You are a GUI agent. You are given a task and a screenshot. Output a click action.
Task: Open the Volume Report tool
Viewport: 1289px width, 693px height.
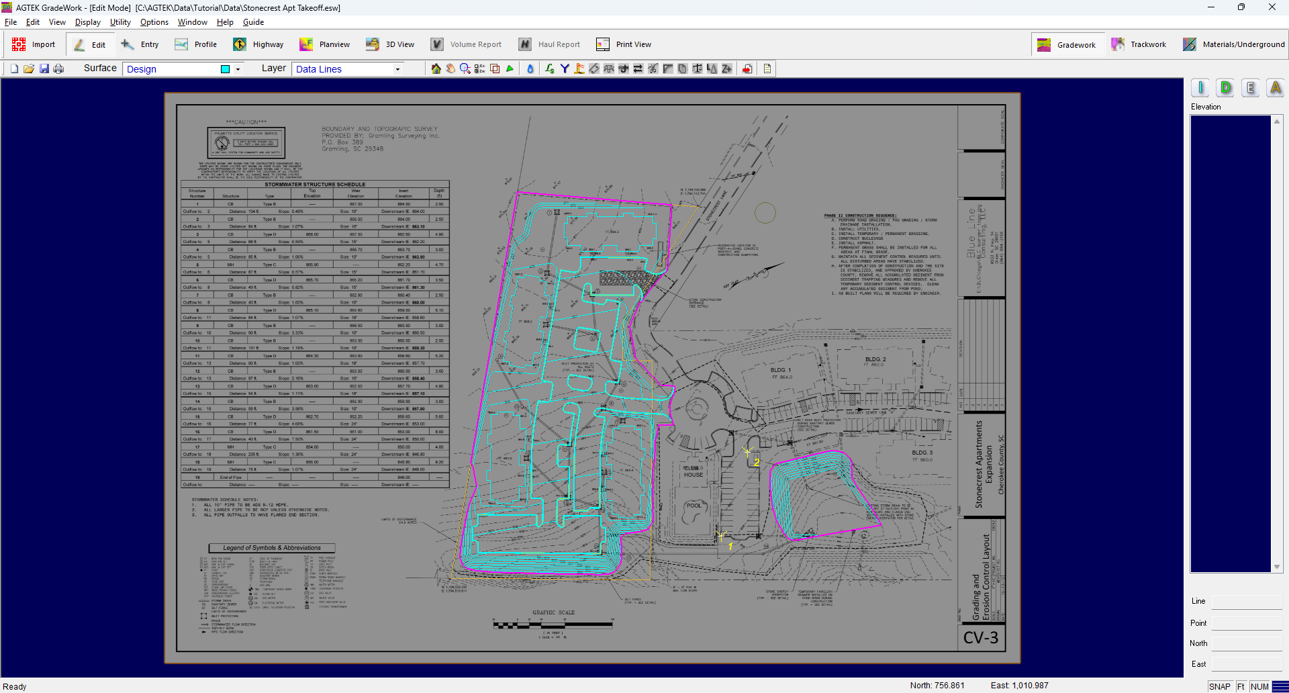[x=467, y=44]
